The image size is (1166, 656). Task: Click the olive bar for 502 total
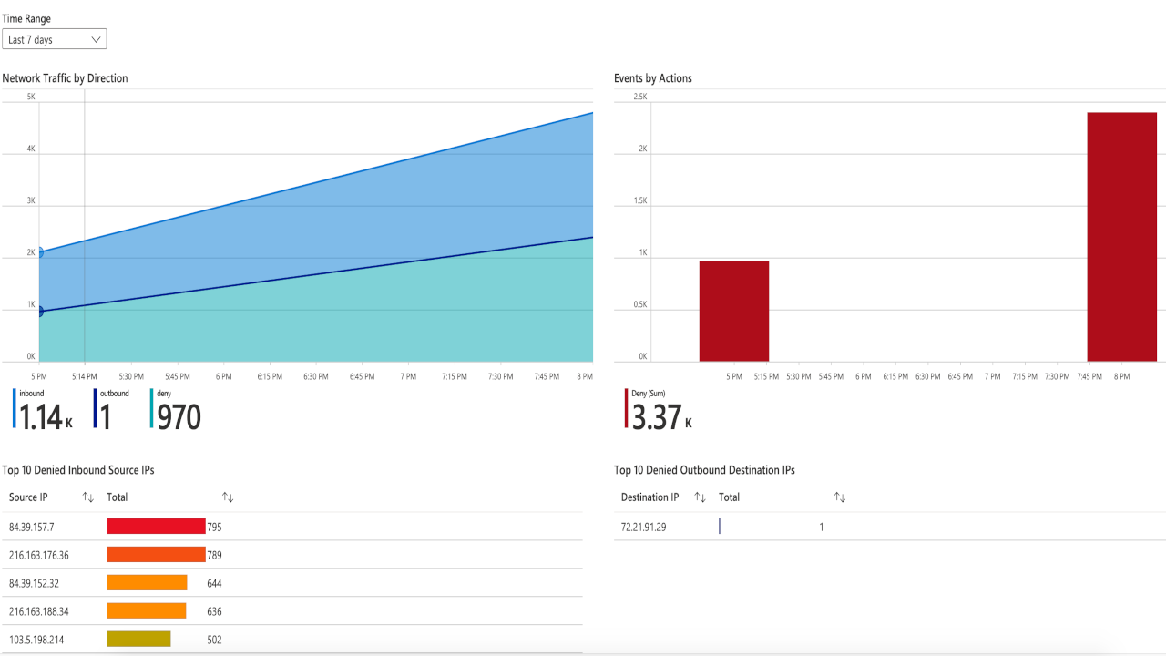(x=138, y=640)
